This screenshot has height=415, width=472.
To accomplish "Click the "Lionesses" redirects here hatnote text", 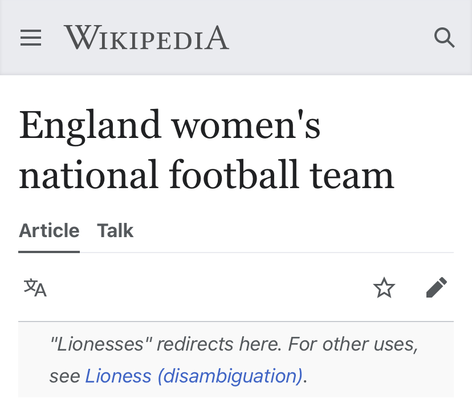I will pyautogui.click(x=234, y=360).
